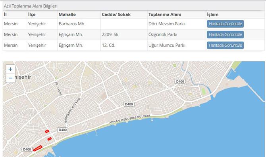Click the D400 shield beside Barbaros Bulvarı
Screen dimensions: 266x157
click(x=63, y=130)
